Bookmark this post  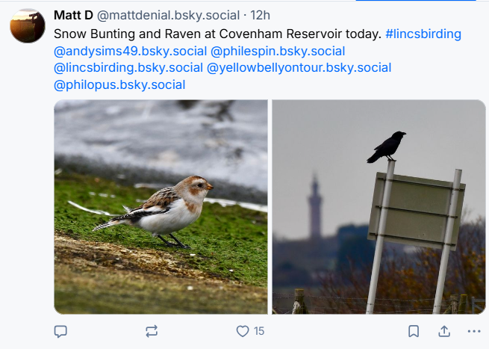[414, 331]
